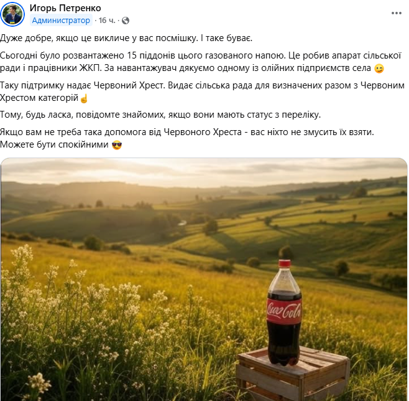
Task: Click the Администратор badge
Action: [x=61, y=21]
